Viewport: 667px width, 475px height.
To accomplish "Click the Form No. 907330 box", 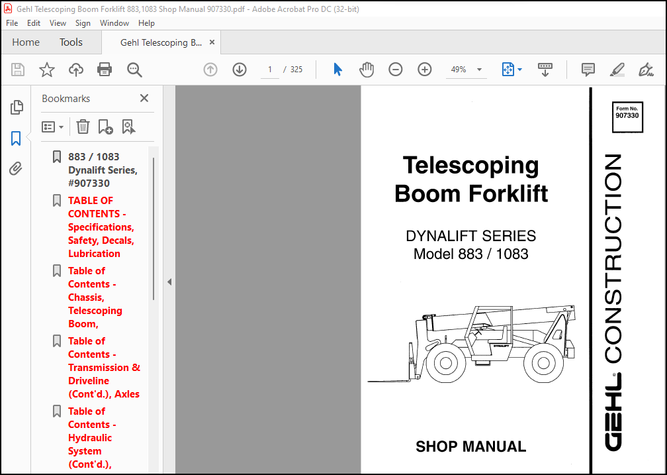I will [x=627, y=117].
